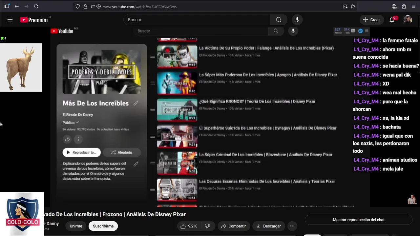Click the pencil icon next to playlist title
Viewport: 420px width, 236px height.
(x=136, y=103)
